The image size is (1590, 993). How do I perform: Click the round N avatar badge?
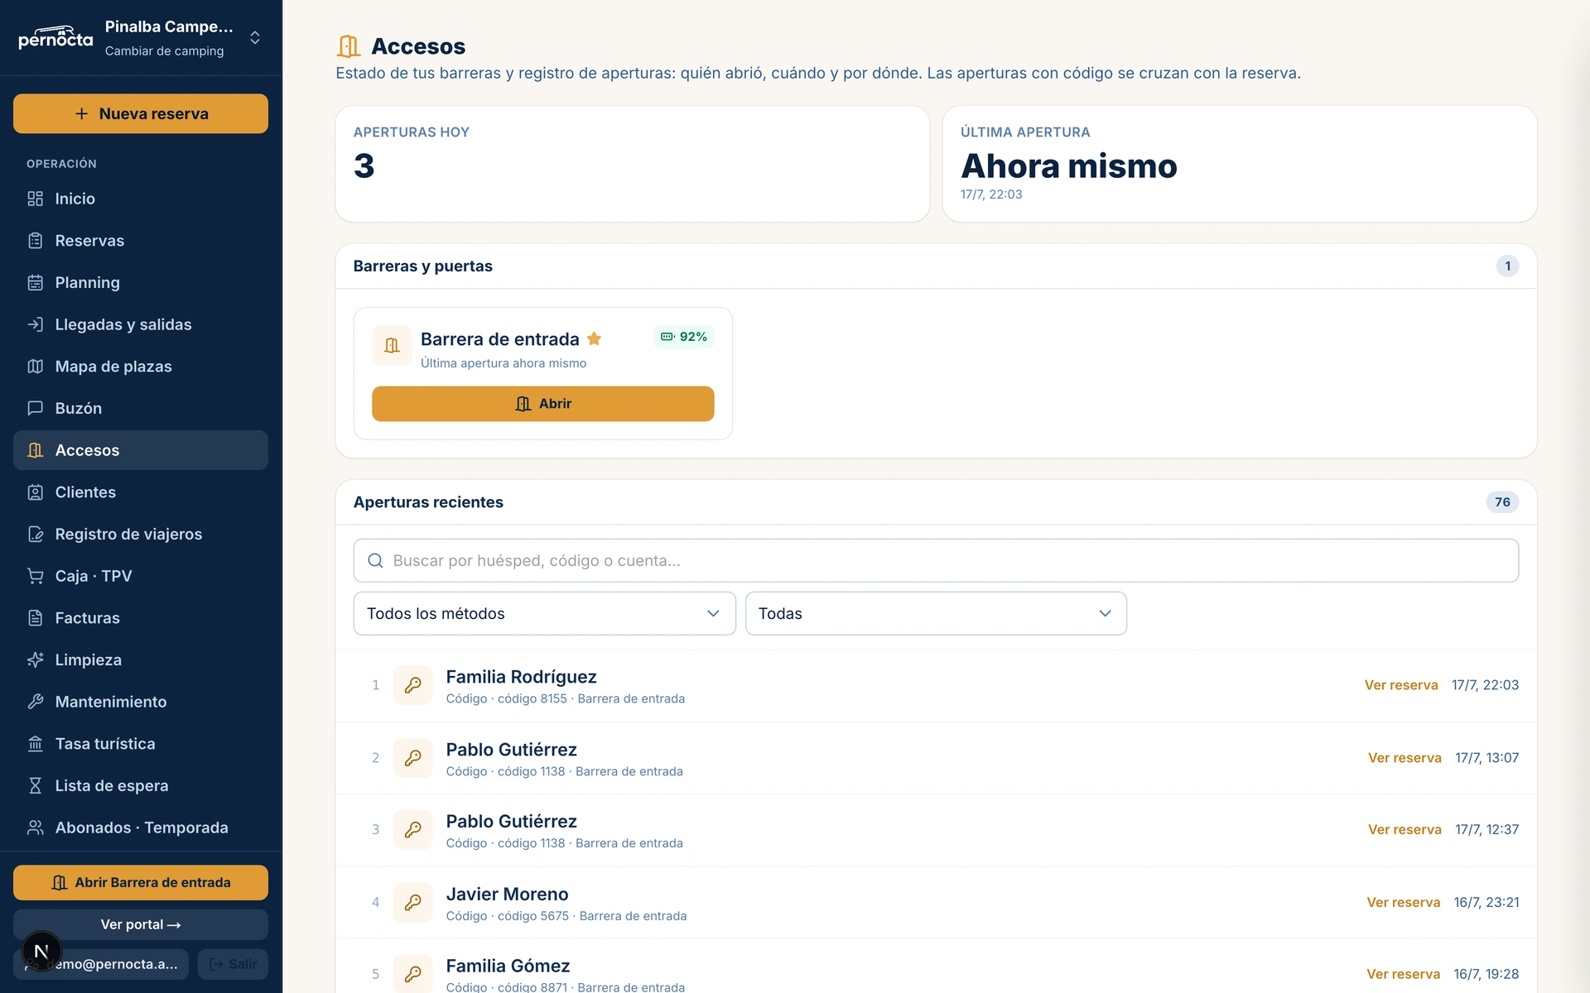point(41,952)
